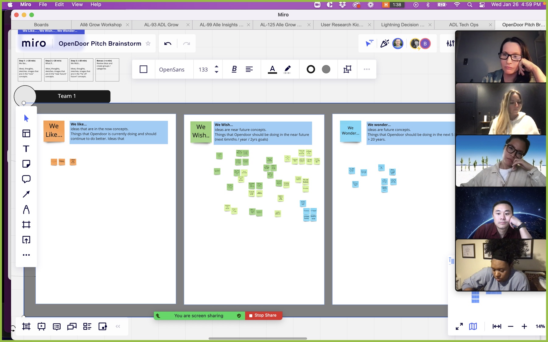Open the gray fill color swatch
This screenshot has height=342, width=548.
pos(326,69)
